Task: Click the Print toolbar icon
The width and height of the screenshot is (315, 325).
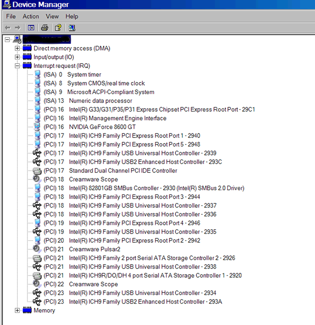Action: pyautogui.click(x=45, y=28)
